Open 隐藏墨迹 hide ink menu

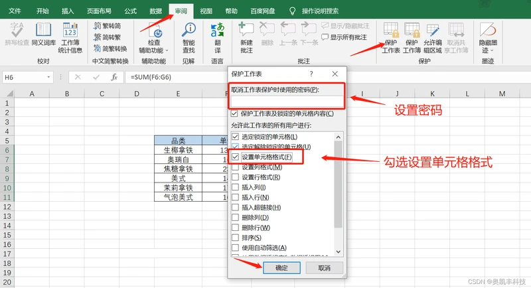click(488, 38)
